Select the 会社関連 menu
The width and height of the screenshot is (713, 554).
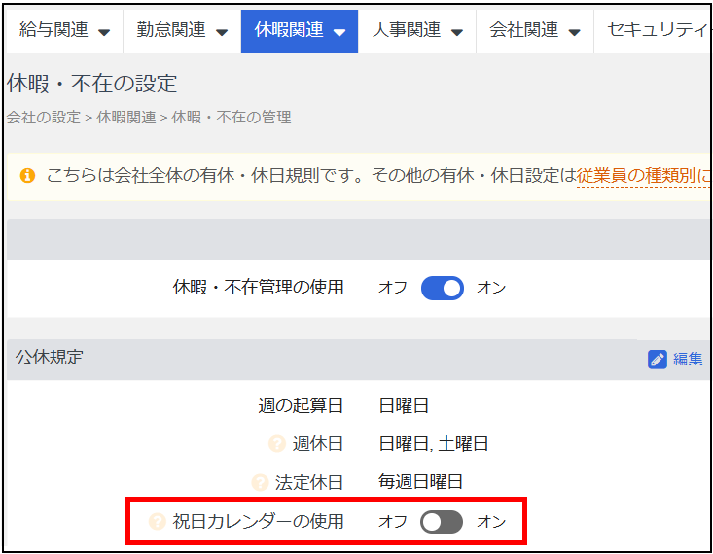coord(534,31)
